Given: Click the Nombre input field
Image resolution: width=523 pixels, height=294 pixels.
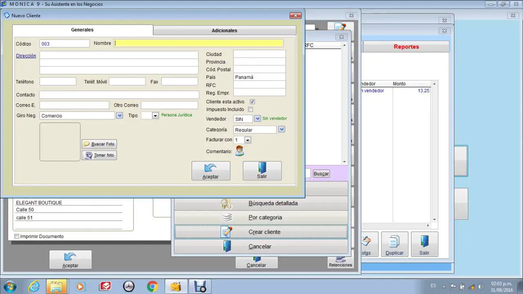Looking at the screenshot, I should [x=199, y=43].
